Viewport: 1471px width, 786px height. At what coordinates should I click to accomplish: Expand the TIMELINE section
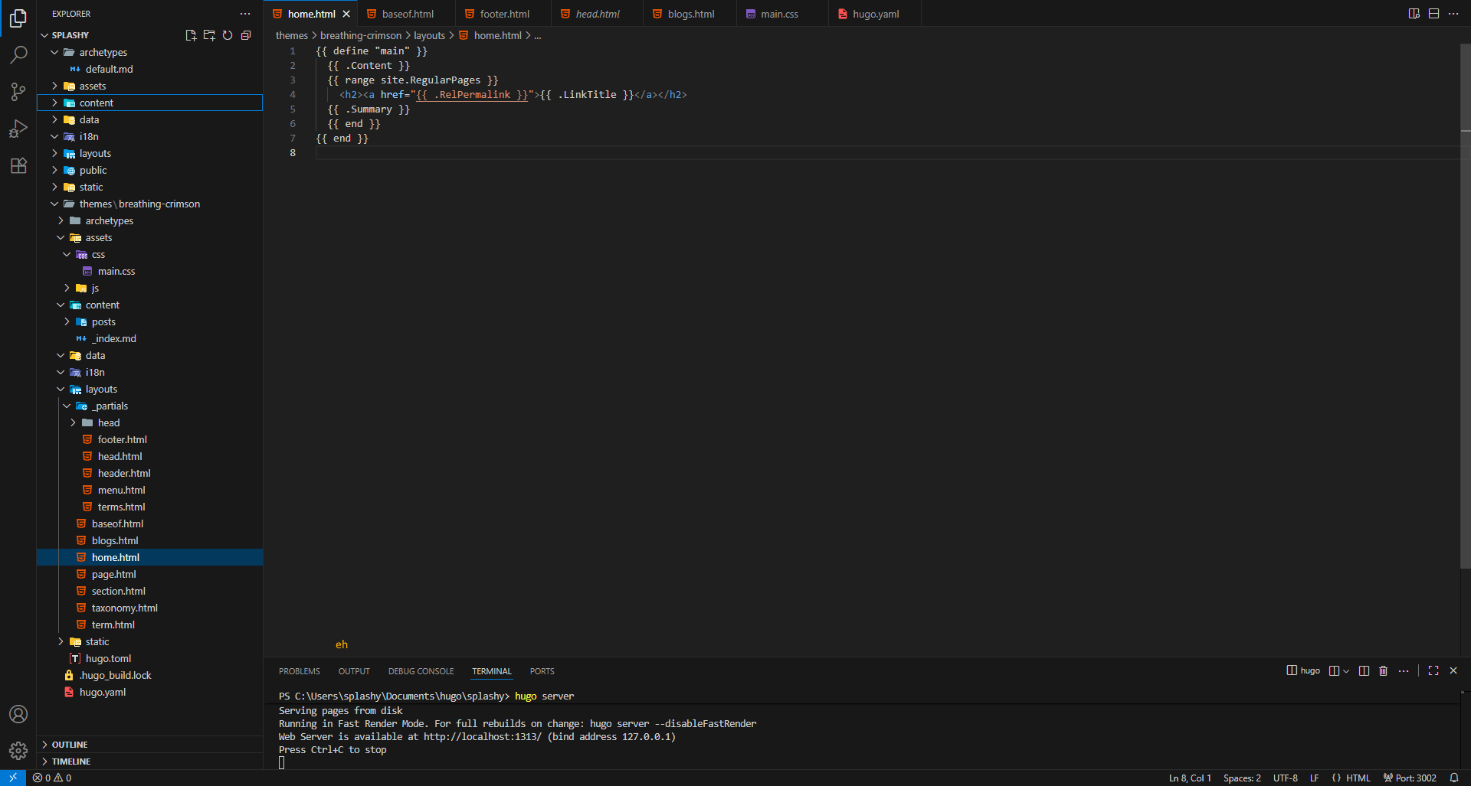click(x=71, y=762)
